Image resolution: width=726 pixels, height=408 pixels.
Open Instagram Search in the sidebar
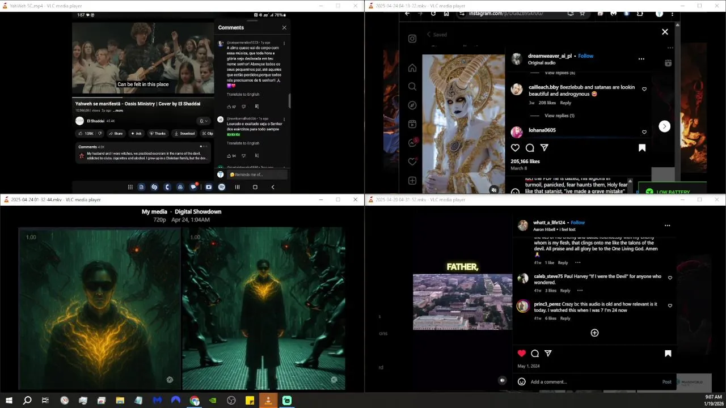tap(412, 87)
